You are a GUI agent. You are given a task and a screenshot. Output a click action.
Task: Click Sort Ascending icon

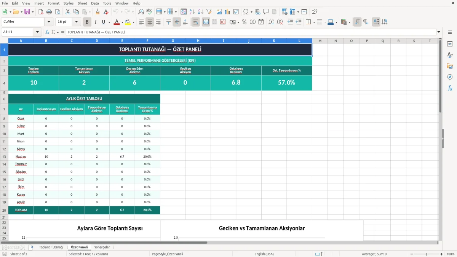[x=192, y=12]
